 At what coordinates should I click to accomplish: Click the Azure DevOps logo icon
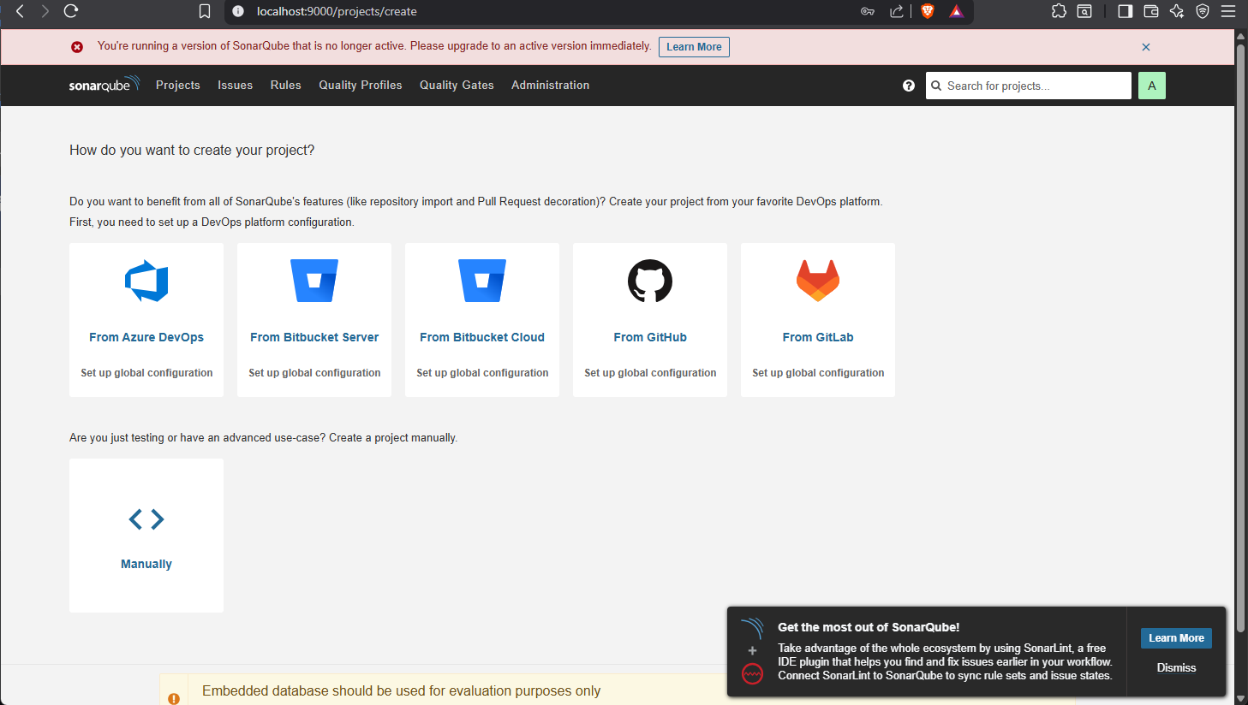tap(146, 281)
